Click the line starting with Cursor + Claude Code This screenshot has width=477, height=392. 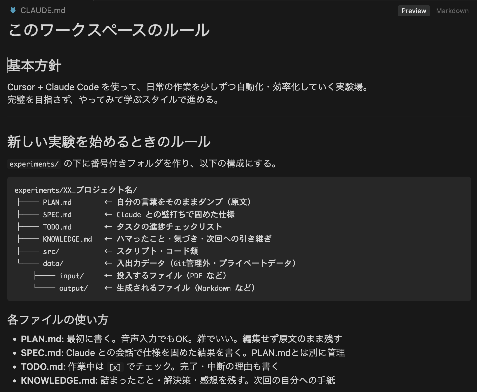point(188,87)
